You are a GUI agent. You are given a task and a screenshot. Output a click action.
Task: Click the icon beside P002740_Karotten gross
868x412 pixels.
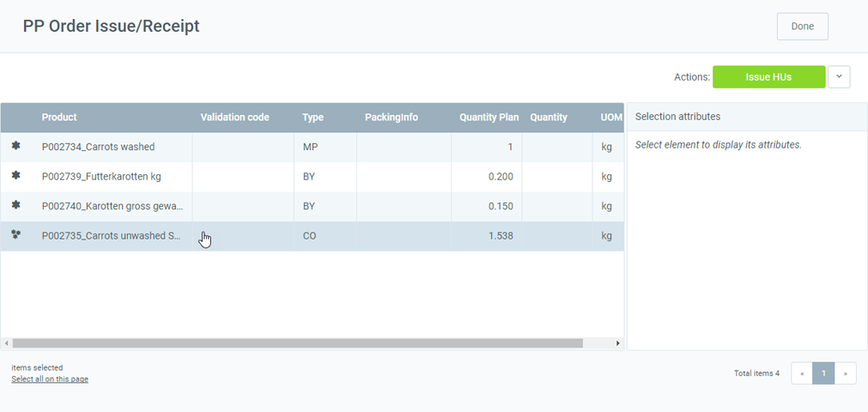[16, 205]
